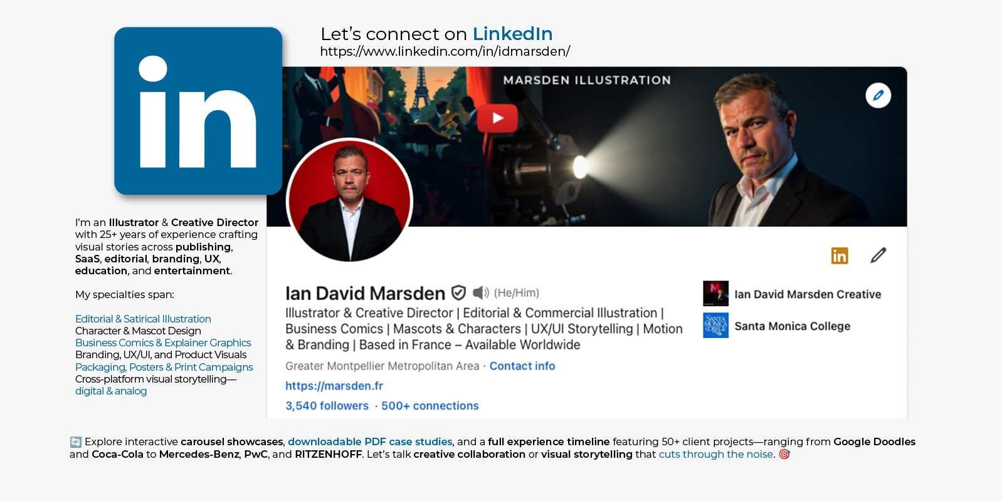Click the large LinkedIn logo

click(x=198, y=111)
